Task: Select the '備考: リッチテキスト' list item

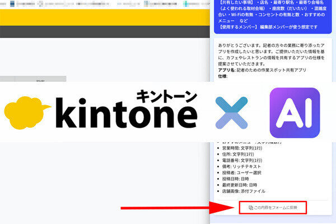Action: 241,166
